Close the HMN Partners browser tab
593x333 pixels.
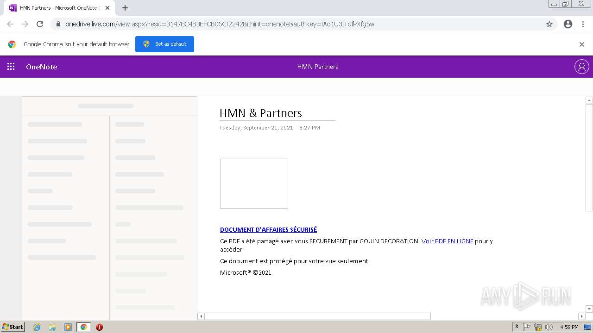(107, 8)
